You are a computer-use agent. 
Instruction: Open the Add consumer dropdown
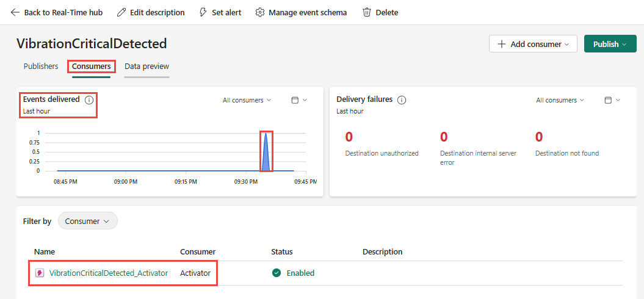pos(533,44)
